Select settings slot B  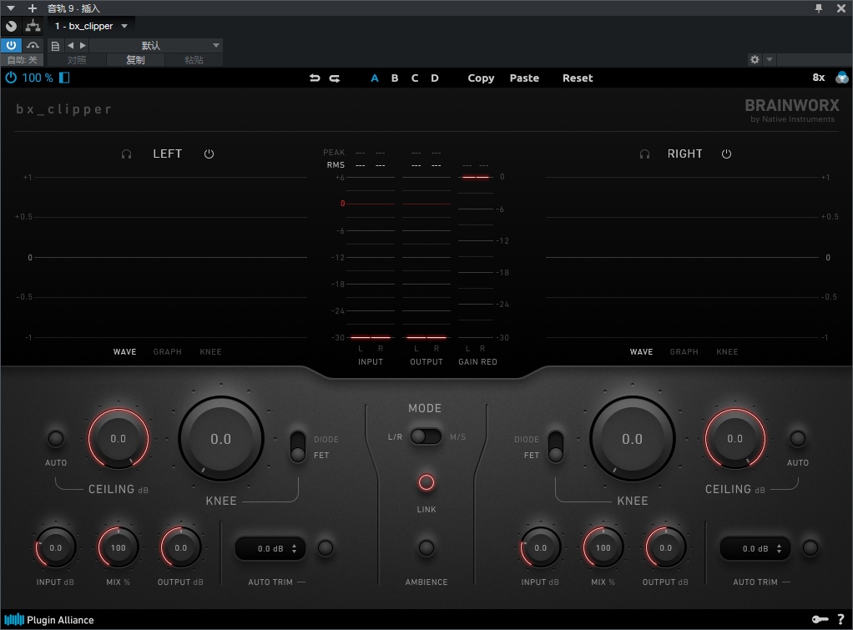pyautogui.click(x=395, y=78)
